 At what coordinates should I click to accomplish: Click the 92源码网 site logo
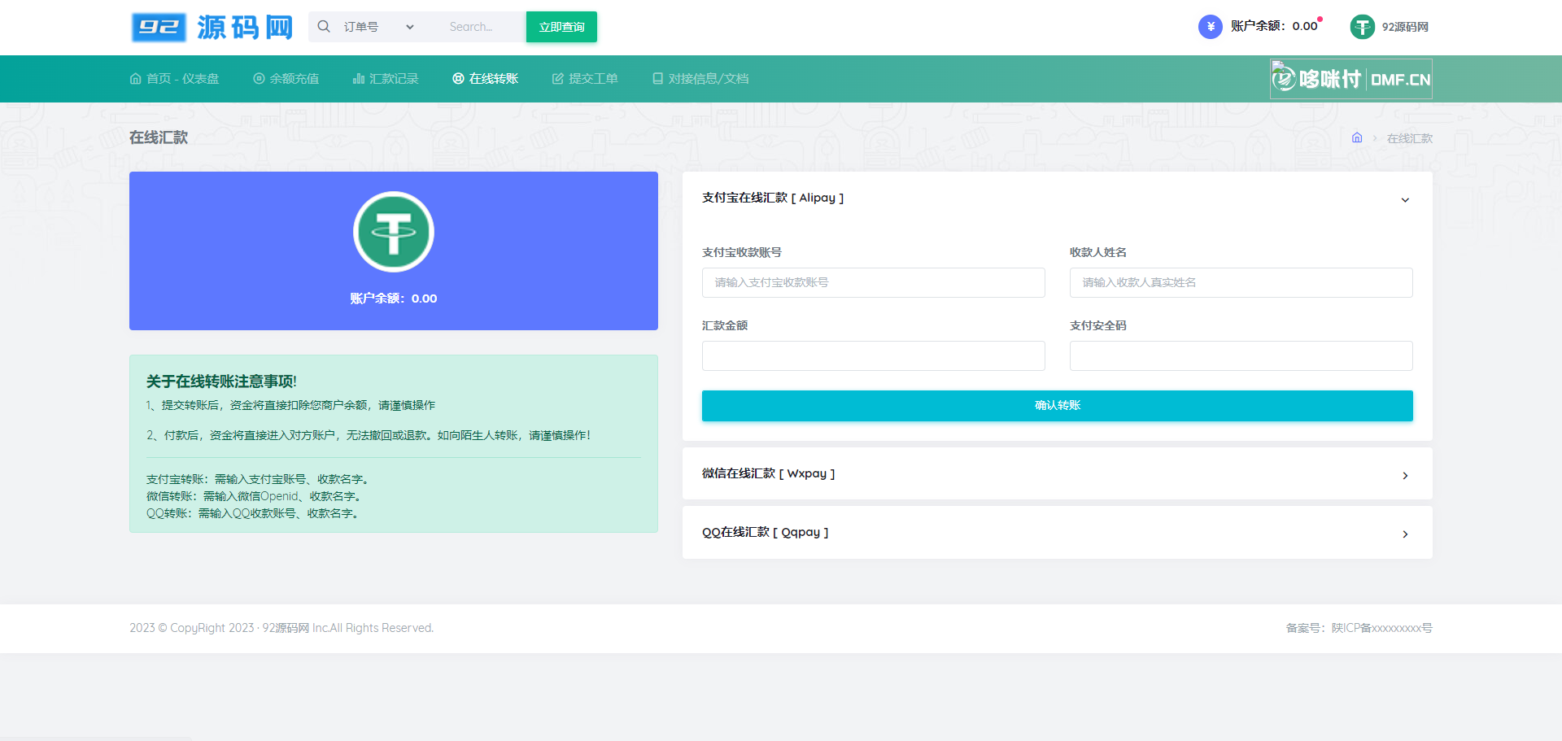pos(212,27)
